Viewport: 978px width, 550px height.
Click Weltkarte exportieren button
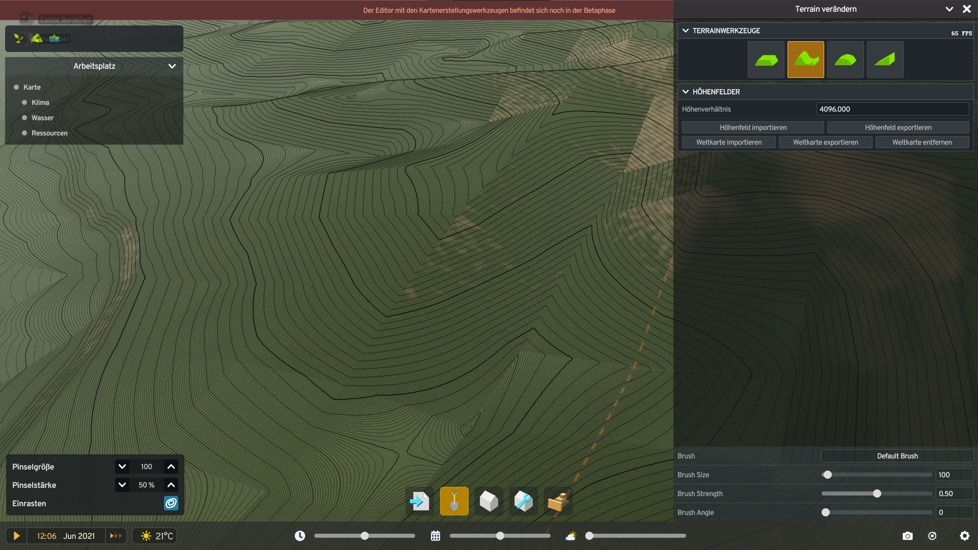(826, 142)
